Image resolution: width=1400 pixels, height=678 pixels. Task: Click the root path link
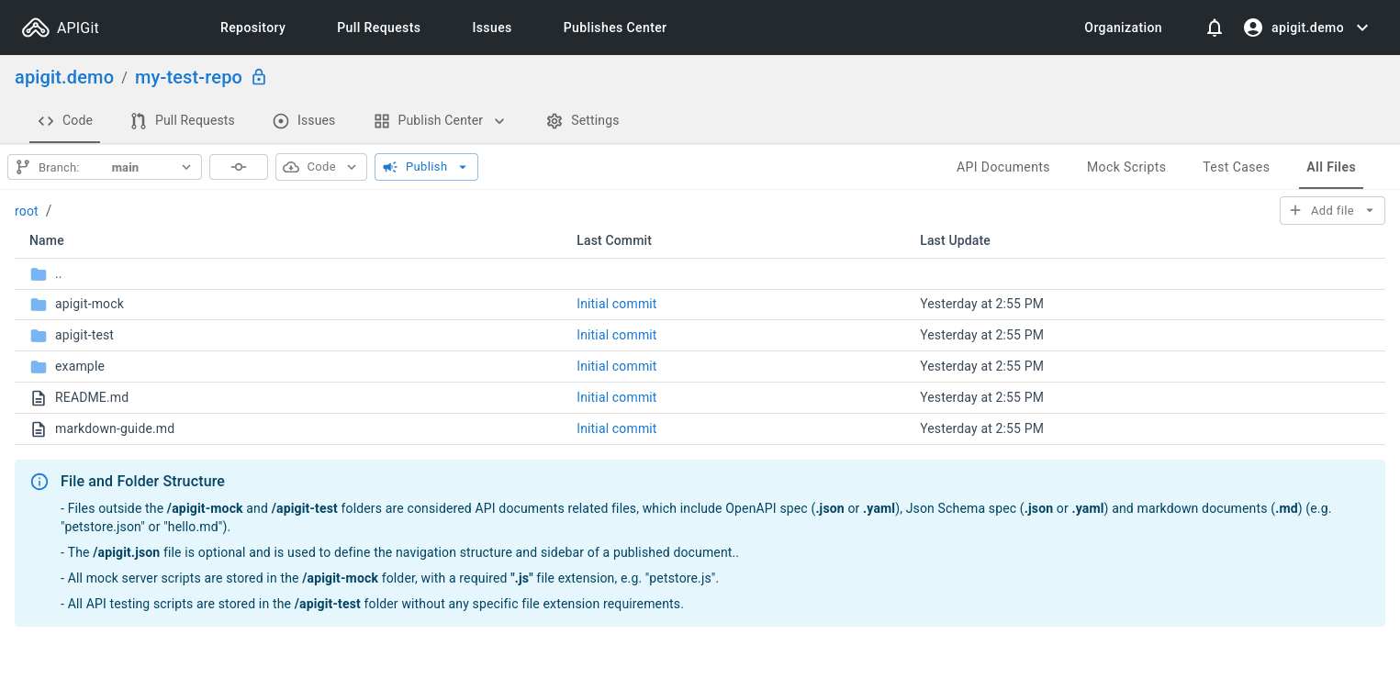click(x=27, y=211)
